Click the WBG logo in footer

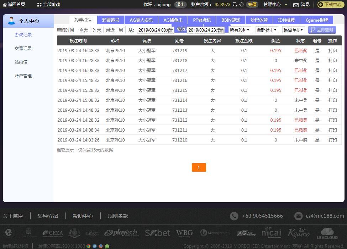(184, 233)
